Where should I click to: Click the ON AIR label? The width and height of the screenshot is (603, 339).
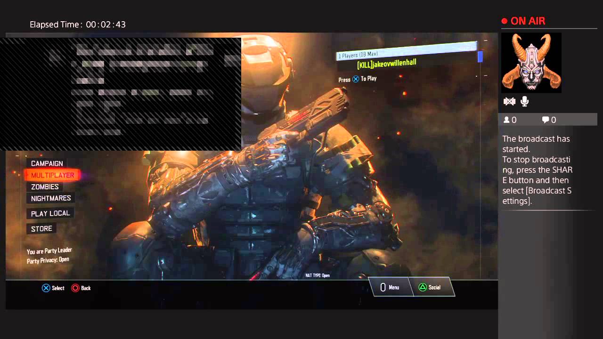[528, 21]
